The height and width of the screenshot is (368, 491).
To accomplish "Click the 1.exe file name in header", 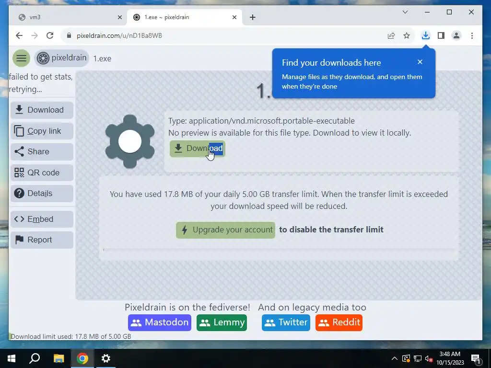I will coord(102,58).
